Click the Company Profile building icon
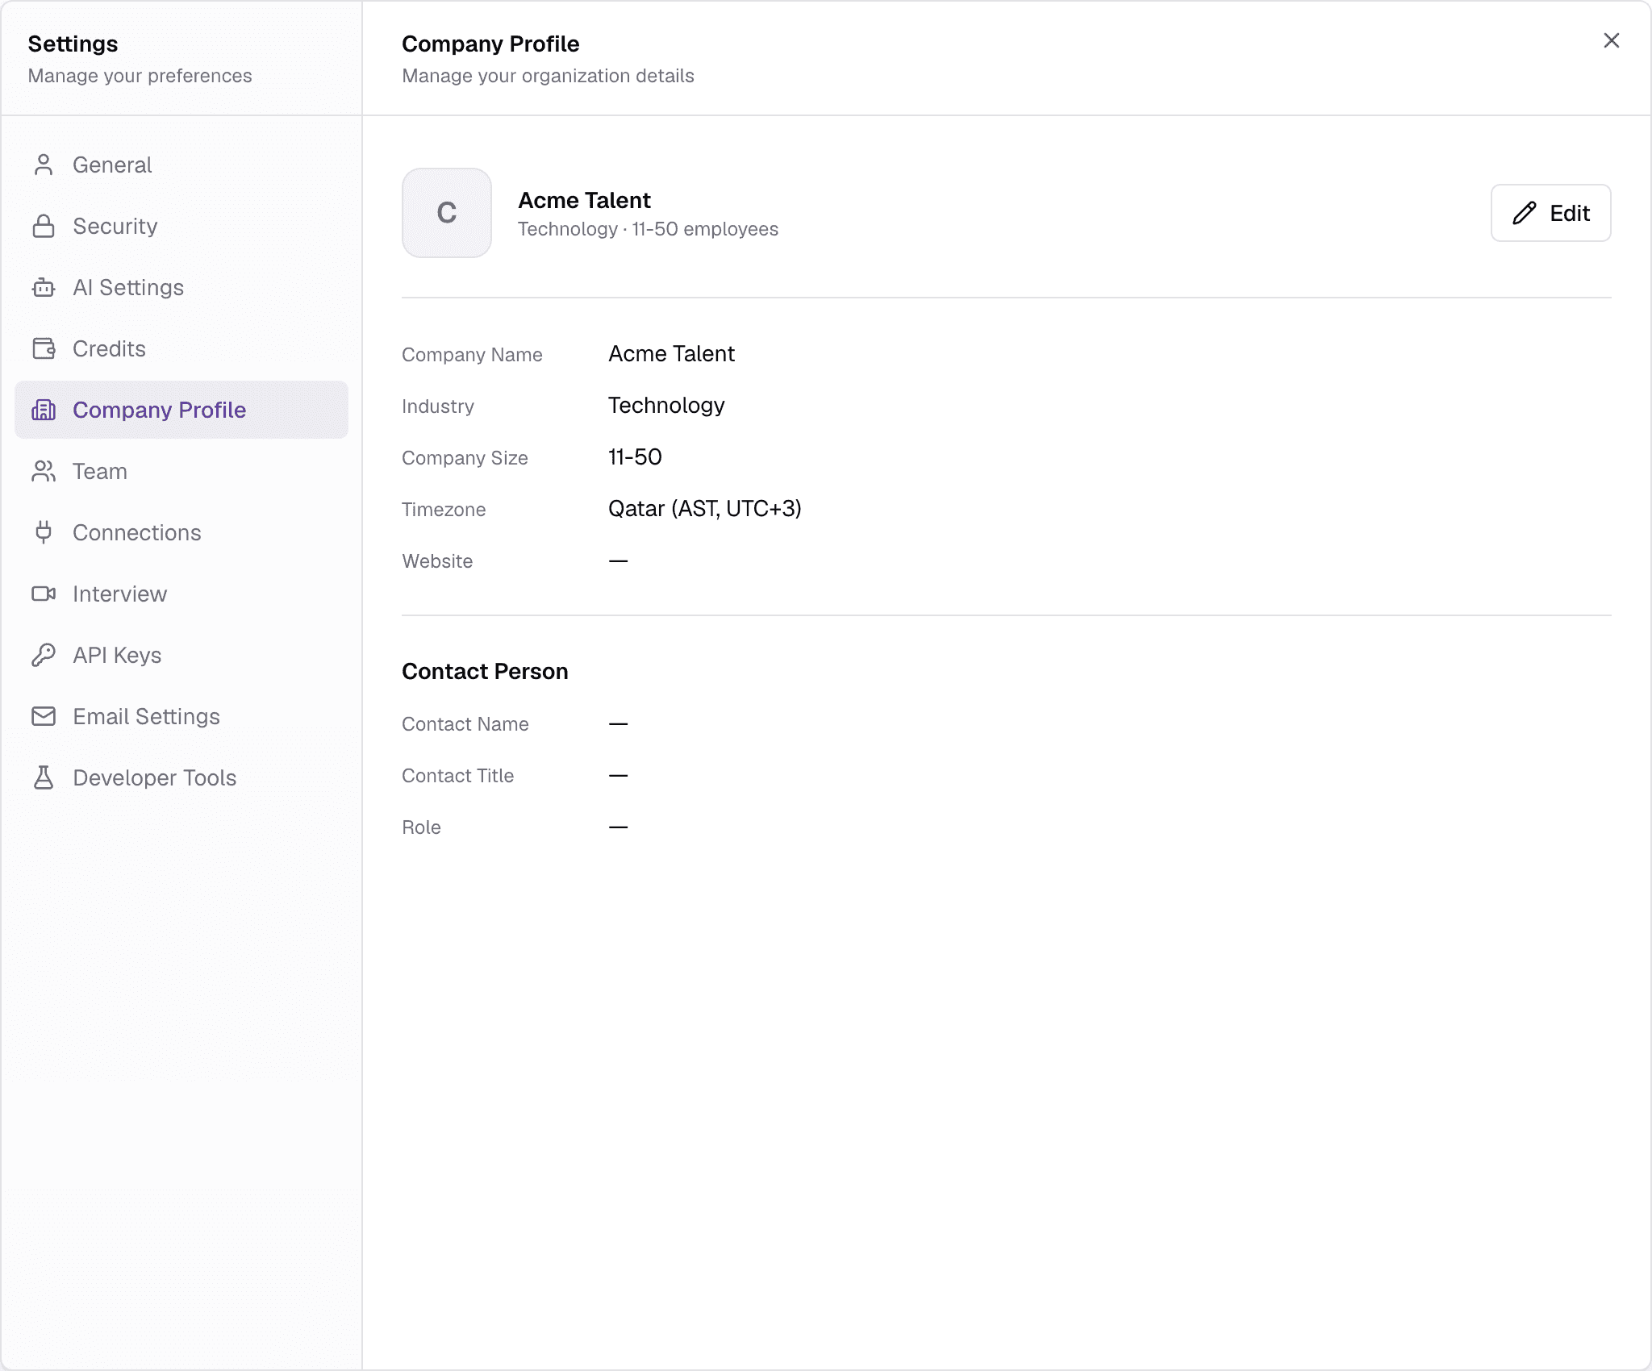The width and height of the screenshot is (1652, 1371). point(44,410)
